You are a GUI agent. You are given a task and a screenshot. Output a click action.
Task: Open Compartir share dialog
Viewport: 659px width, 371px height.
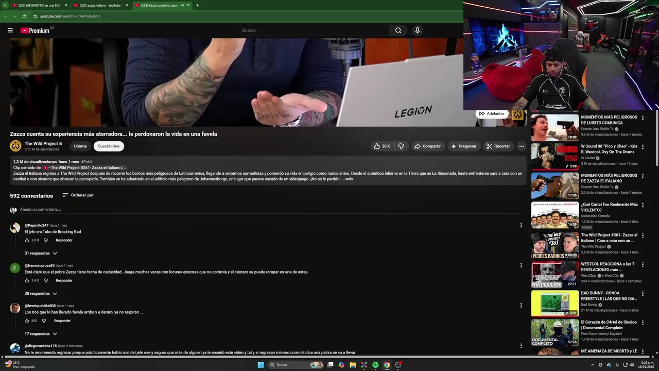coord(427,146)
